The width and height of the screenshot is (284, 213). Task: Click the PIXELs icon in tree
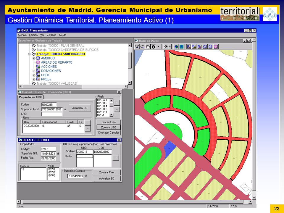pyautogui.click(x=38, y=79)
